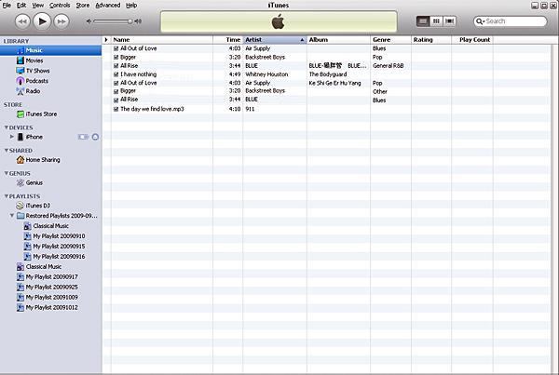The image size is (559, 375).
Task: Collapse the DEVICES section
Action: tap(7, 127)
